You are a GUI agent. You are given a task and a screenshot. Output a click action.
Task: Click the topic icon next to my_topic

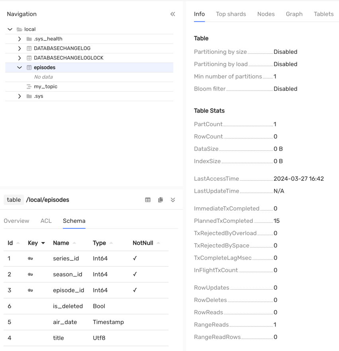pos(28,86)
